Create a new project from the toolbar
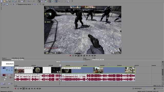Image resolution: width=164 pixels, height=92 pixels. 2,1
